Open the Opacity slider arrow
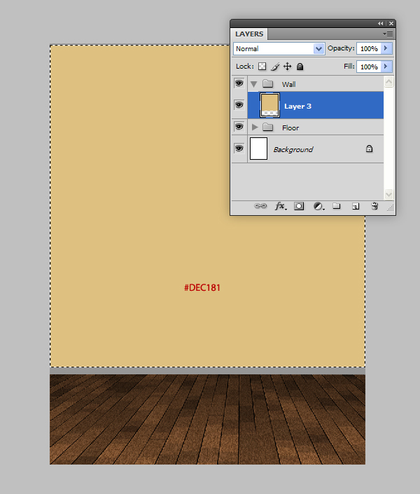 coord(386,48)
